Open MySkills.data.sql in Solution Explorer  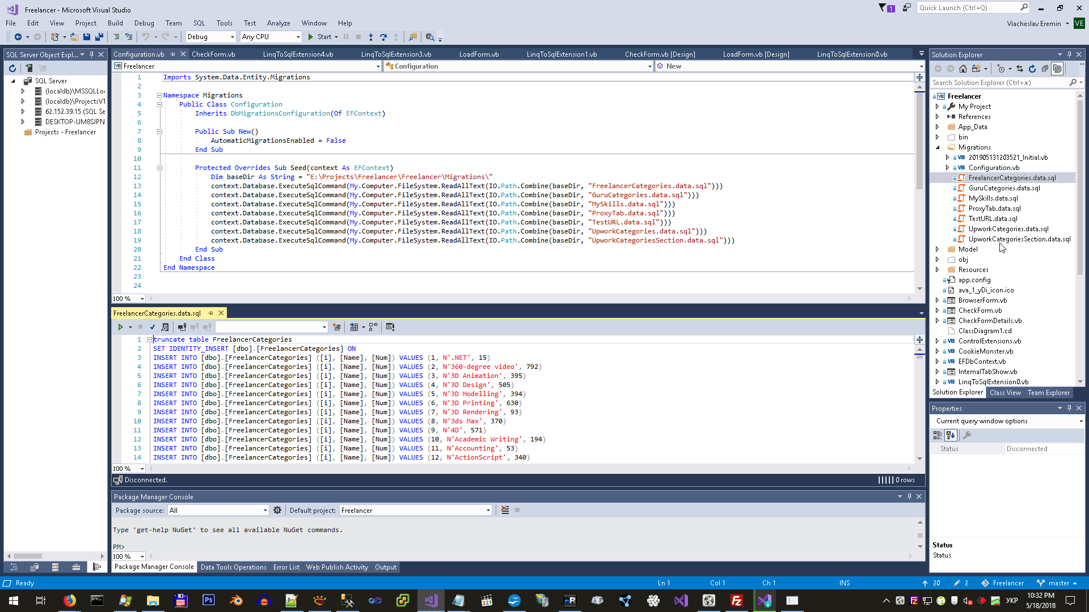coord(993,198)
